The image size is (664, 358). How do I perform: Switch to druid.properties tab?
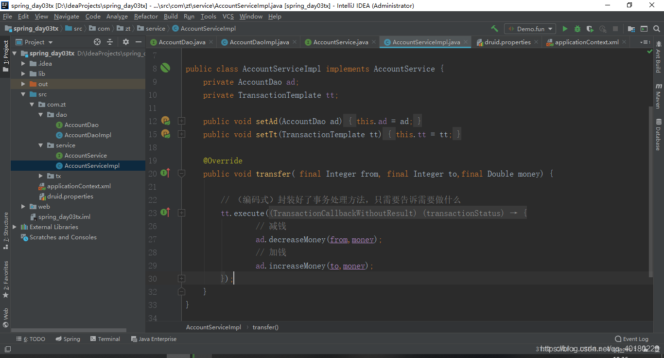pyautogui.click(x=507, y=42)
